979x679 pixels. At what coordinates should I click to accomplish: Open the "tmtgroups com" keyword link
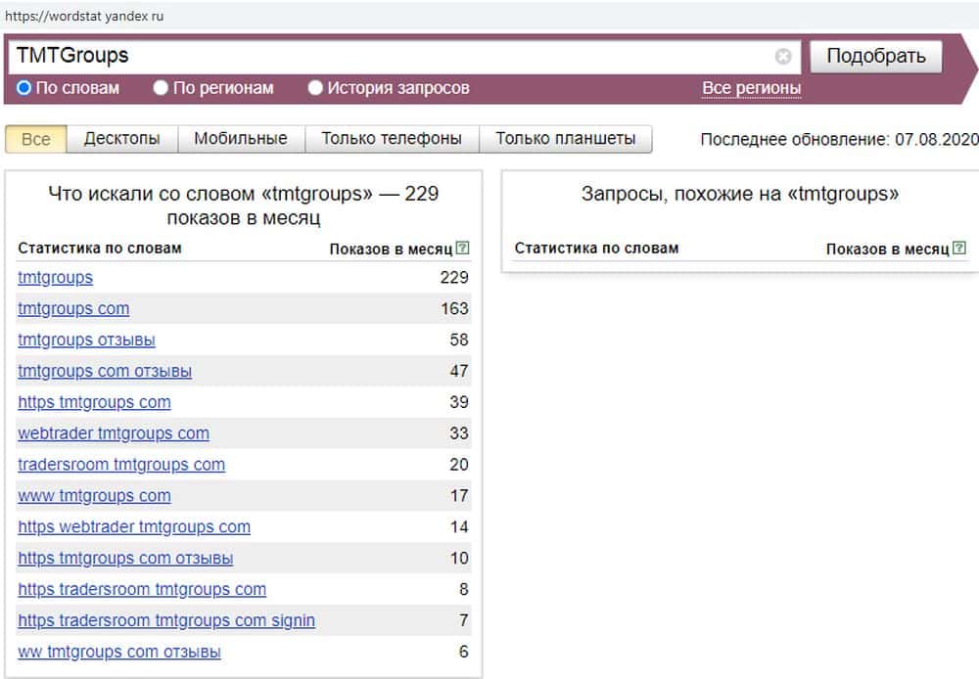pos(73,309)
